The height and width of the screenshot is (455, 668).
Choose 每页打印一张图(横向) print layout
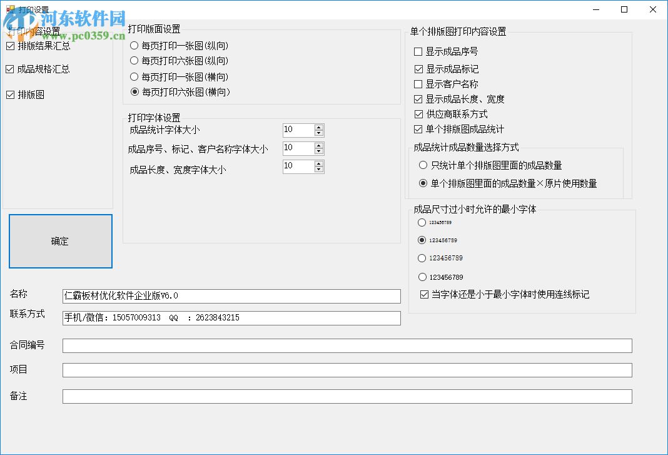point(134,76)
